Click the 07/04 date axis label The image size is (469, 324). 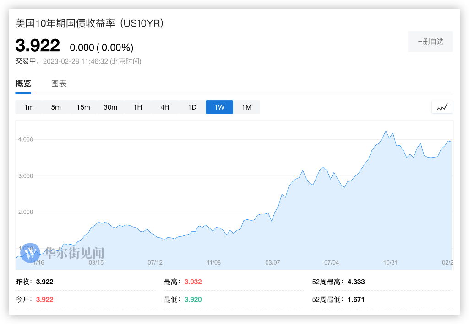[332, 263]
